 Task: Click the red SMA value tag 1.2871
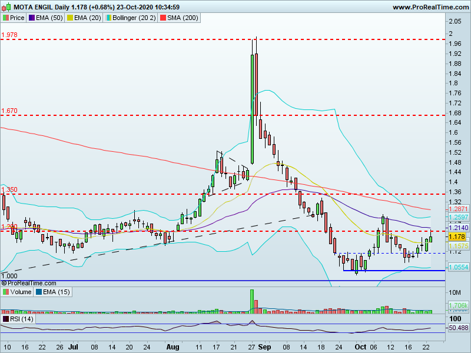point(459,209)
